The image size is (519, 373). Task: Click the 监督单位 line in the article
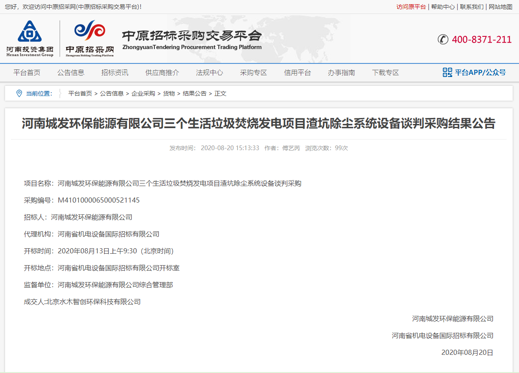(x=99, y=285)
